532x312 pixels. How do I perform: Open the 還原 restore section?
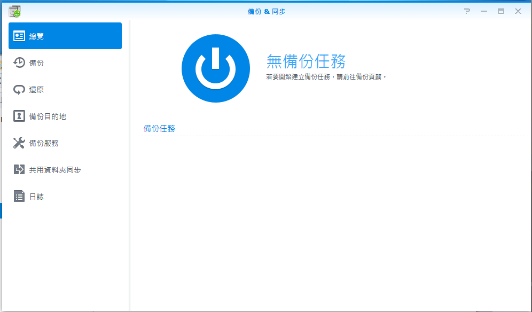[65, 90]
